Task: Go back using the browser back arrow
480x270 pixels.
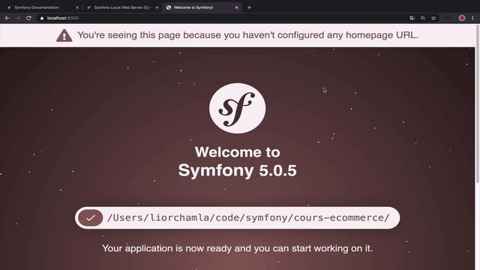Action: point(7,18)
